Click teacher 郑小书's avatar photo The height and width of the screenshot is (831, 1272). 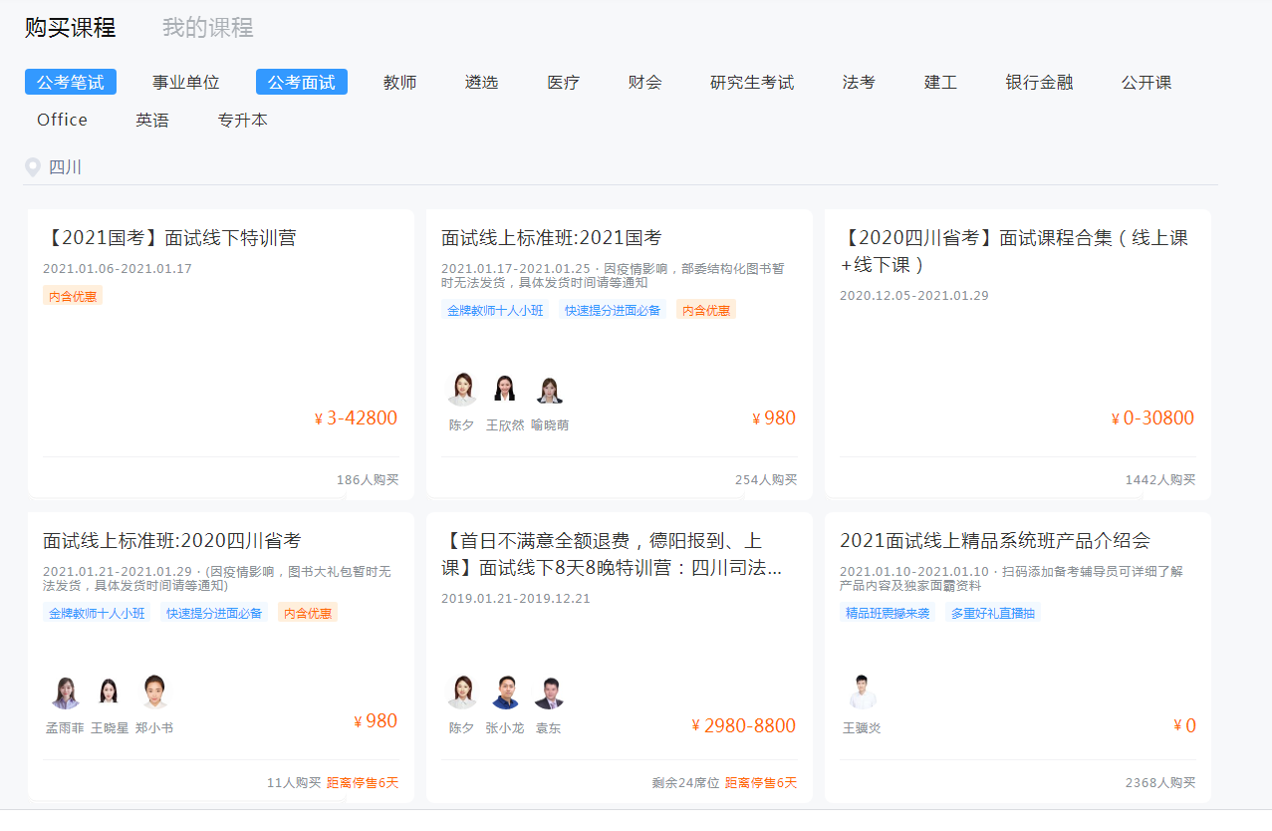point(154,692)
